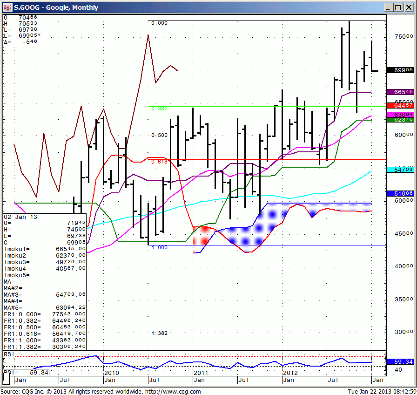Click the 2011 year label on time axis
Image resolution: width=417 pixels, height=395 pixels.
(201, 373)
